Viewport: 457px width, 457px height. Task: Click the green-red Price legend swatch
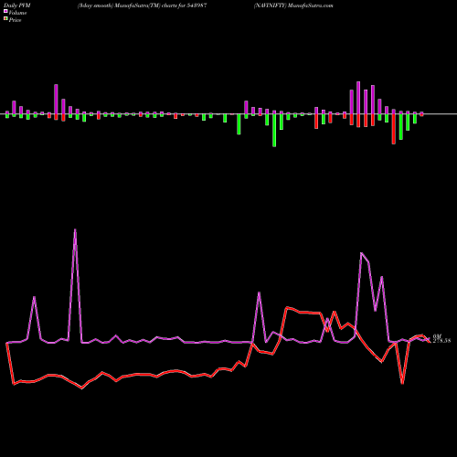(x=5, y=19)
